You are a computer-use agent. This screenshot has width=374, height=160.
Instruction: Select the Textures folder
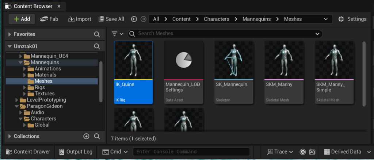pos(45,94)
